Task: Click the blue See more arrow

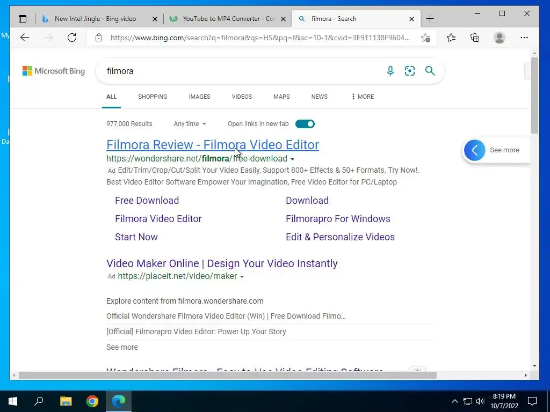Action: coord(475,150)
